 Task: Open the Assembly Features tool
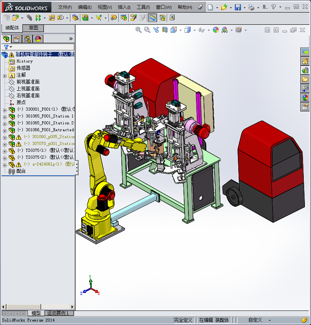pos(85,18)
